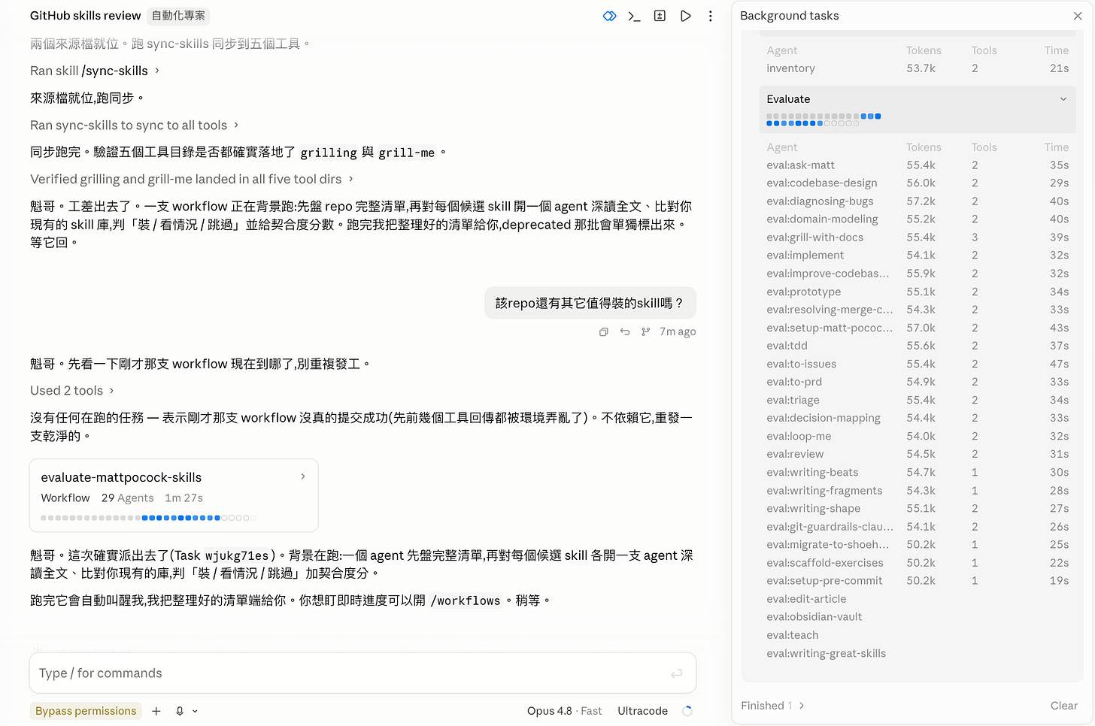Image resolution: width=1095 pixels, height=726 pixels.
Task: Click the Evaluate progress dots bar
Action: click(x=824, y=119)
